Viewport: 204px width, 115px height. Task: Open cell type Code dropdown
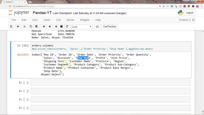click(x=82, y=27)
